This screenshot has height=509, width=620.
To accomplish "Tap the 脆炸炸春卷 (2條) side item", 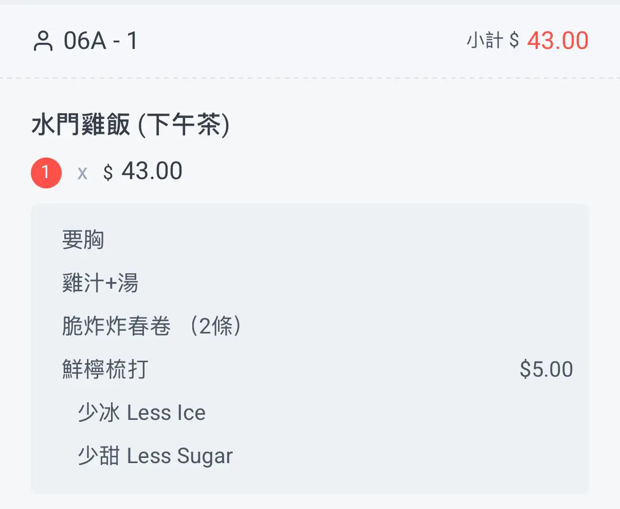I will click(152, 326).
